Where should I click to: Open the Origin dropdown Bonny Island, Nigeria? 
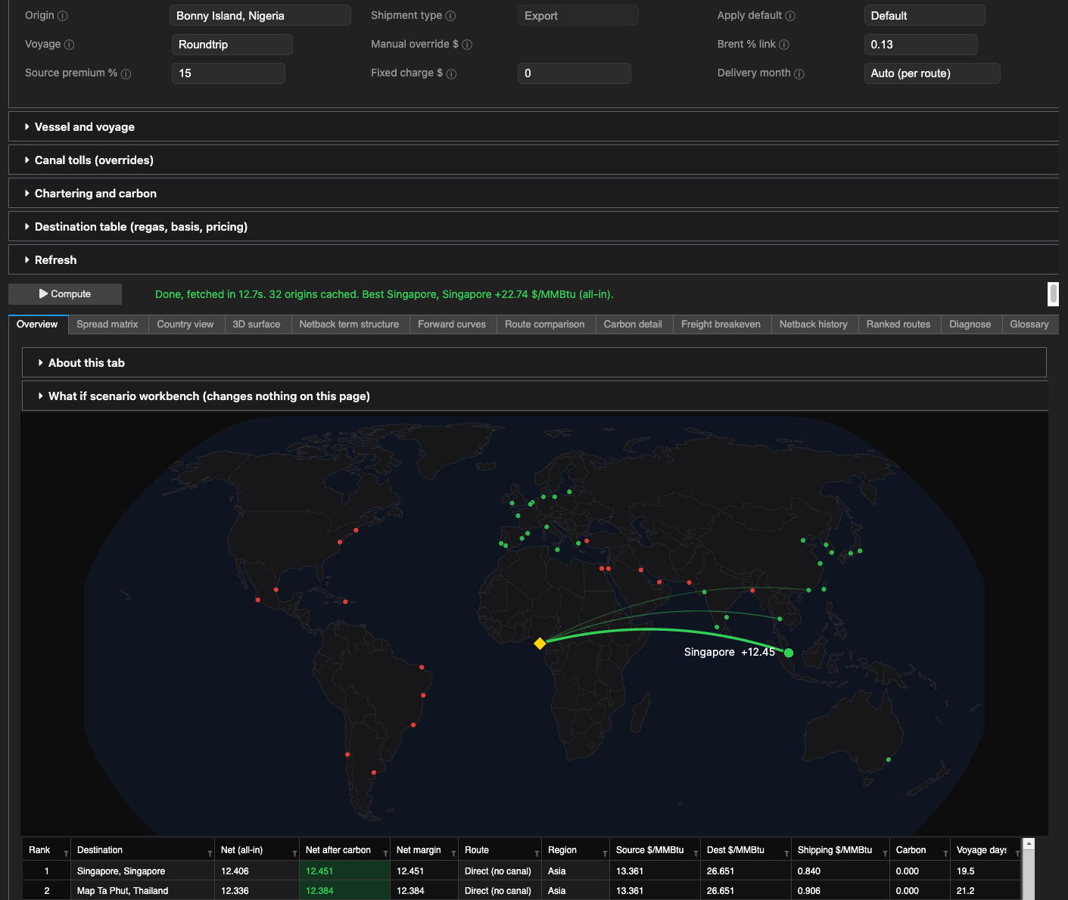click(x=260, y=16)
